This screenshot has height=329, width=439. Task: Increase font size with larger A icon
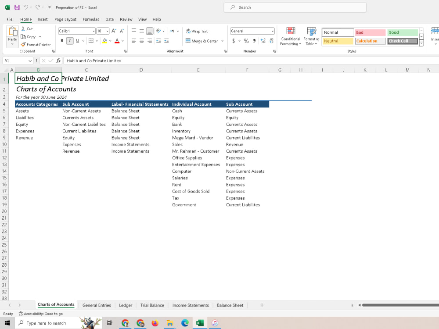point(114,31)
